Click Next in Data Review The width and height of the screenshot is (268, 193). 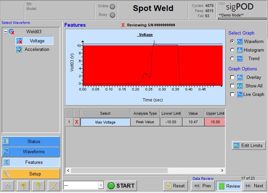point(255,186)
